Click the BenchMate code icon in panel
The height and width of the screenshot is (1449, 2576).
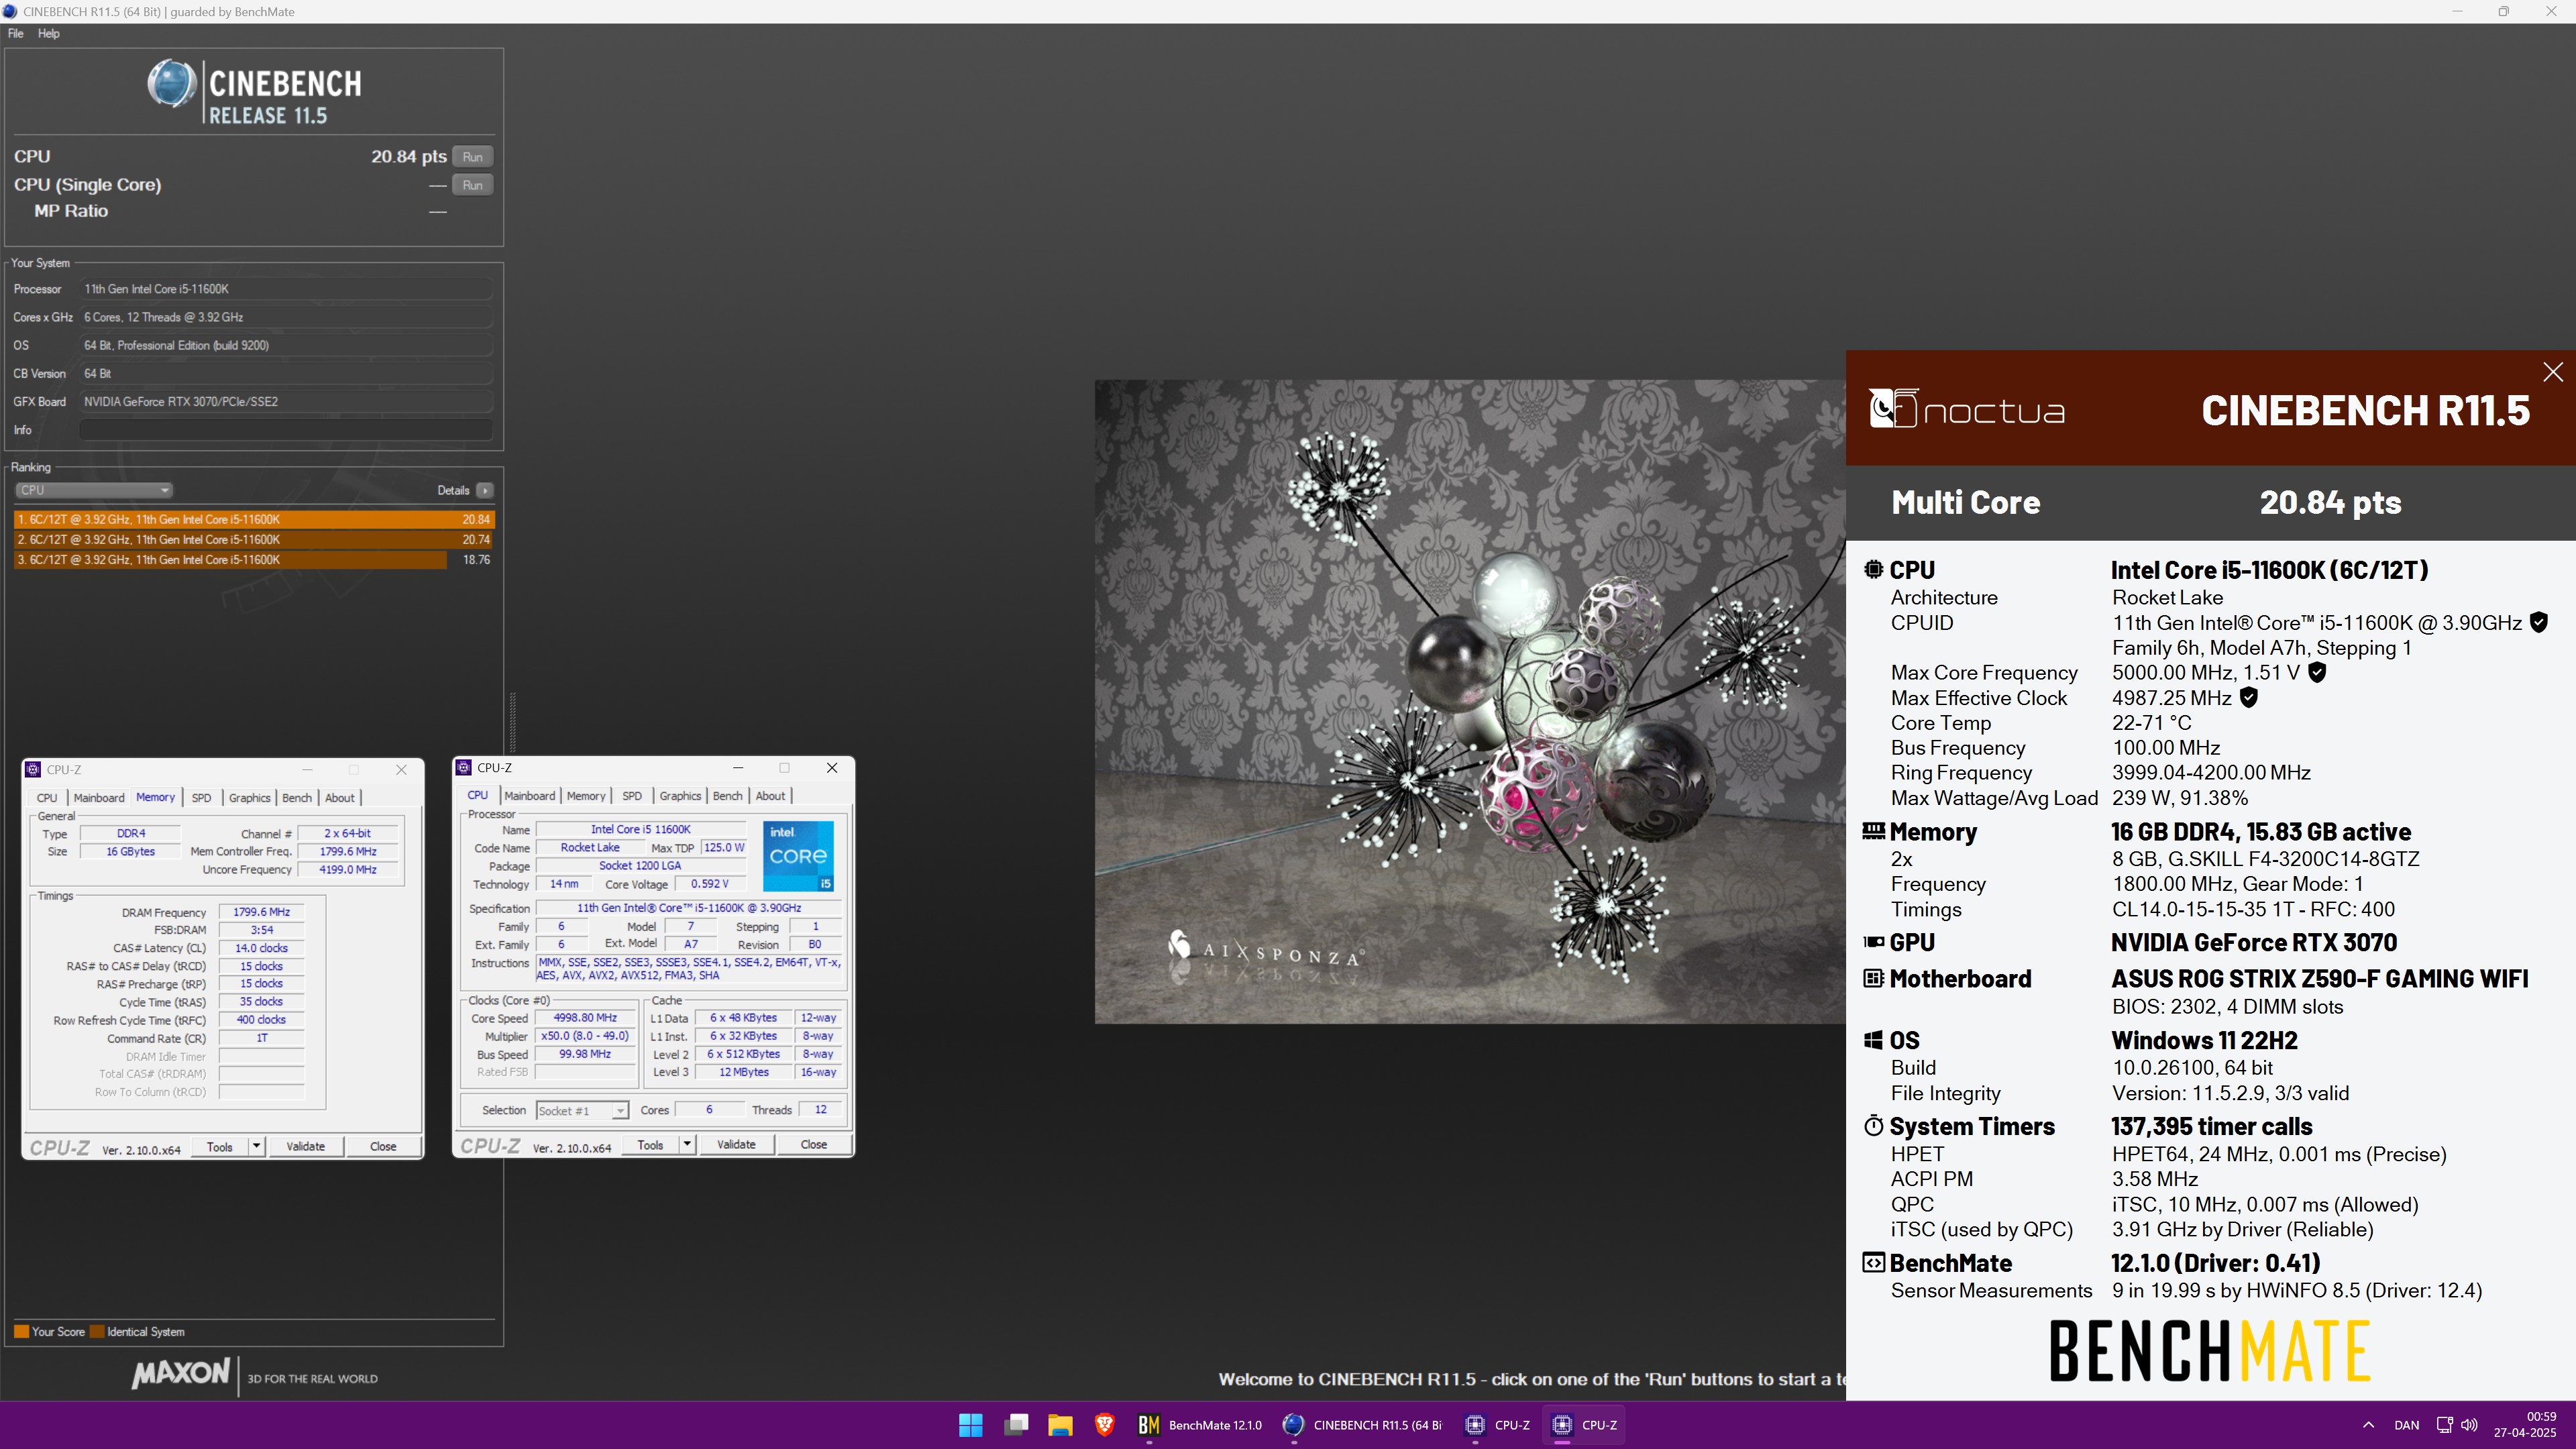pos(1873,1262)
